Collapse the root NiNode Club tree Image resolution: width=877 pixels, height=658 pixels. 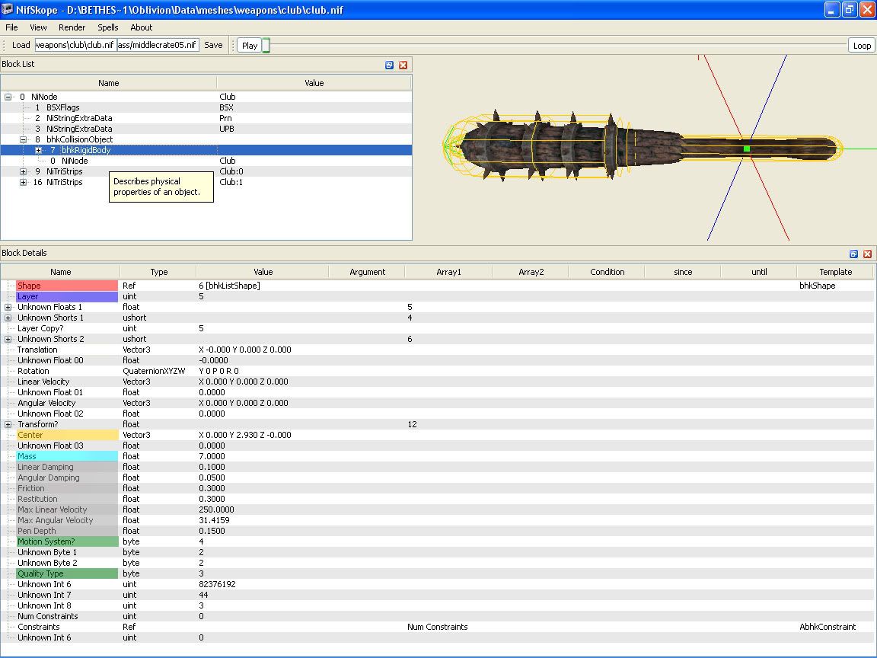(x=8, y=97)
